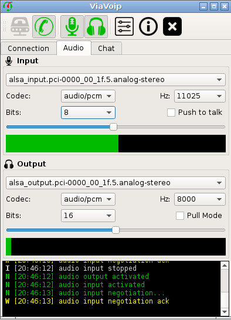Viewport: 231px width, 320px height.
Task: Click the Input level meter bar
Action: click(x=116, y=144)
